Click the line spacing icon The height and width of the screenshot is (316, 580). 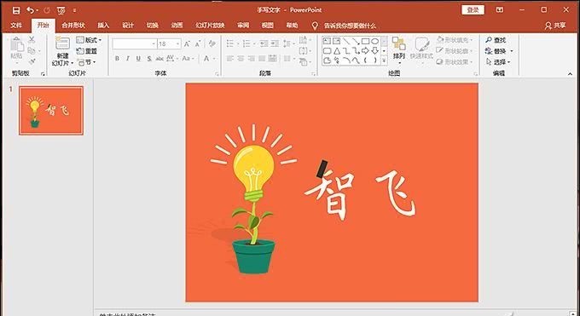point(287,44)
